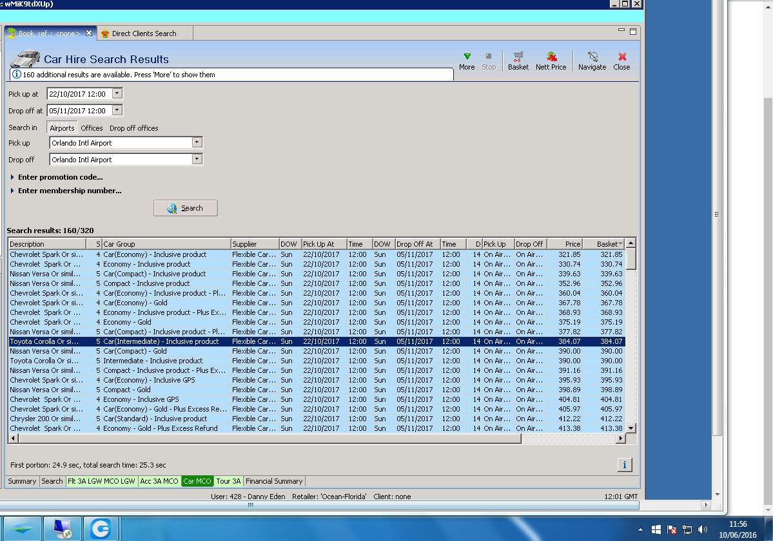Image resolution: width=773 pixels, height=541 pixels.
Task: Select Chrysler 200 Car(Standard) Inclusive product row
Action: click(317, 419)
